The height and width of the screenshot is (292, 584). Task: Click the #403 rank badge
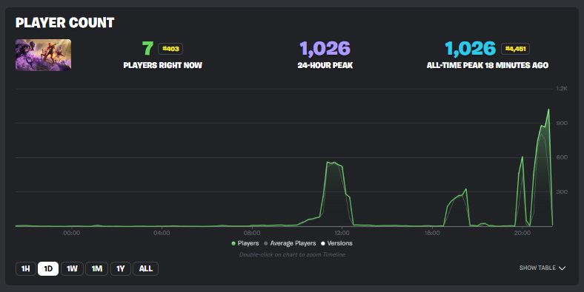170,49
